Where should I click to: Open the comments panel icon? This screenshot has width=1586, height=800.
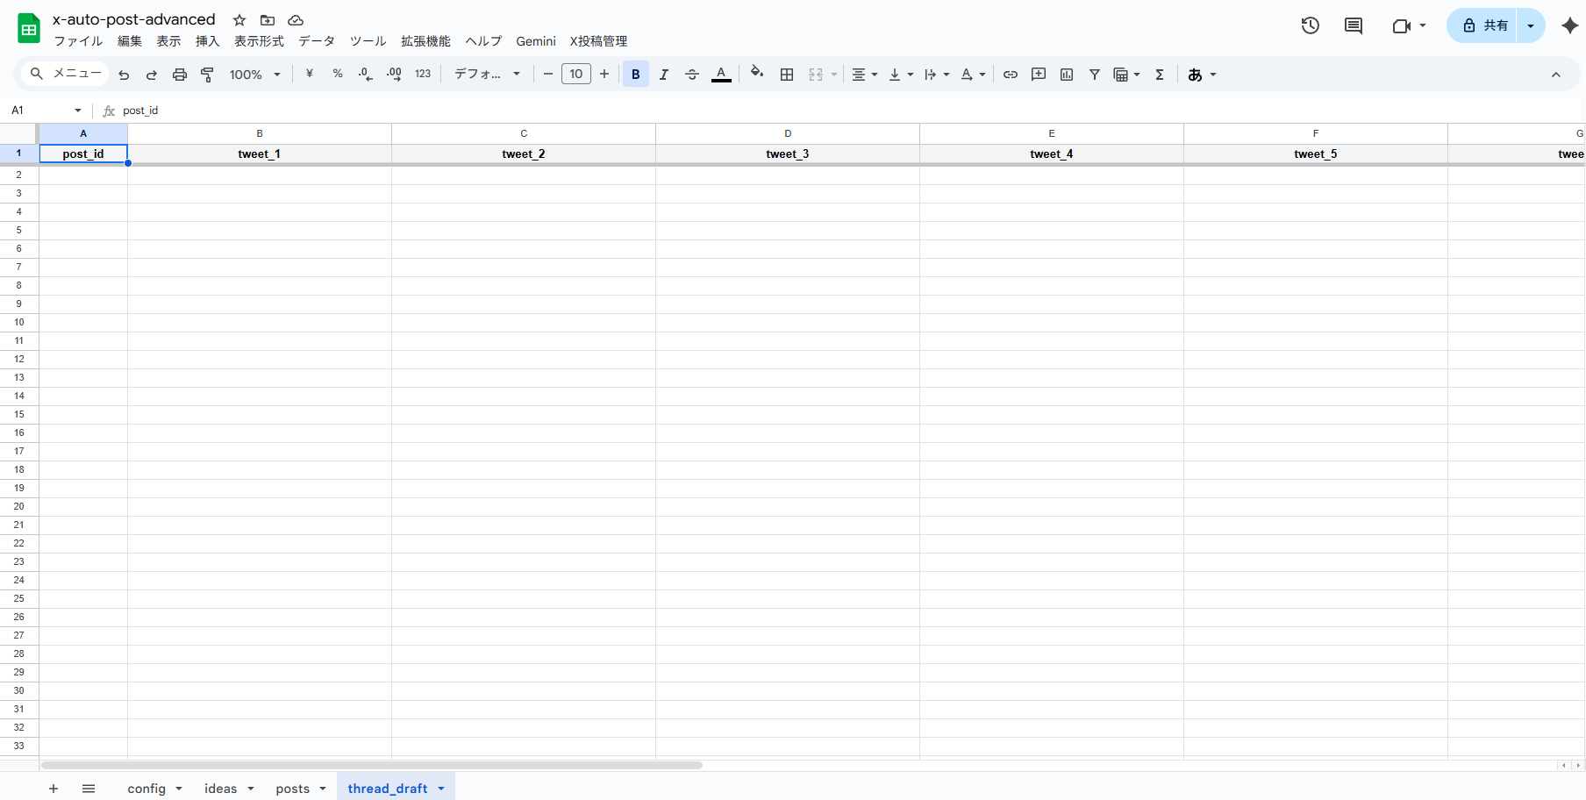(x=1354, y=25)
